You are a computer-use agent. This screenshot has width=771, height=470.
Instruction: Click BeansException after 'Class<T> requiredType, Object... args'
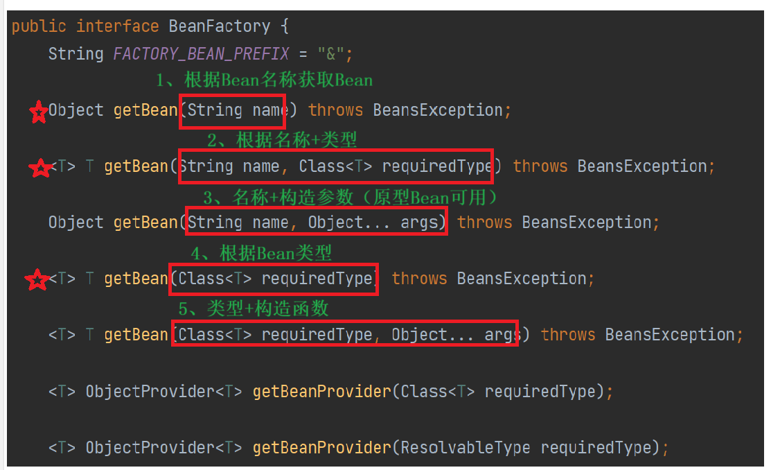click(x=670, y=335)
